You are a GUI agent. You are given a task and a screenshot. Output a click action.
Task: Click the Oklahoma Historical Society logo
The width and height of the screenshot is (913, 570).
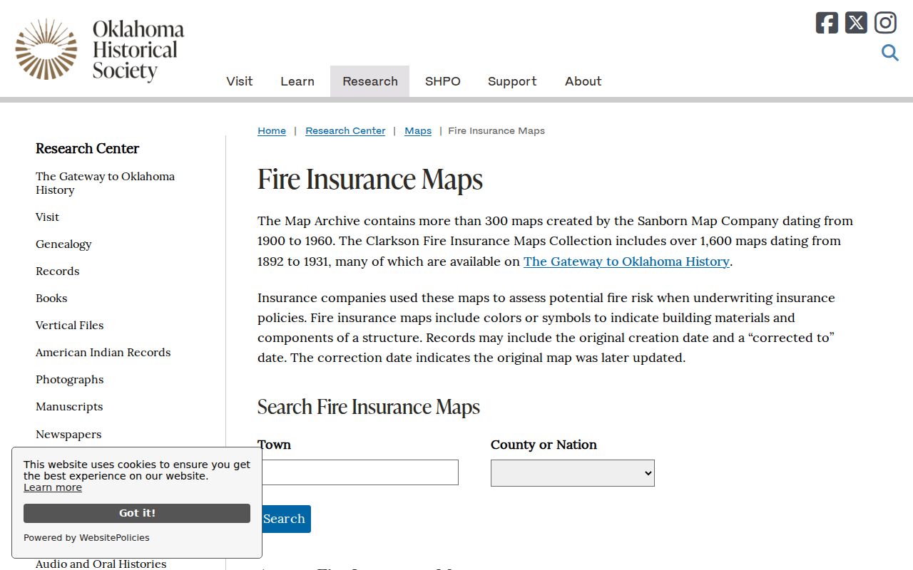[x=100, y=49]
